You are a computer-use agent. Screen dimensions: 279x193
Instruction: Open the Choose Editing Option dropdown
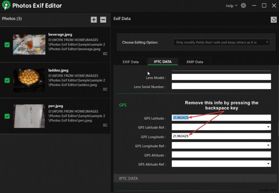222,42
